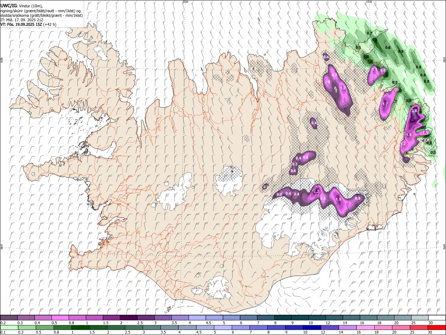Click the 2.2 snowfall value on the map
This screenshot has width=446, height=335.
316,191
